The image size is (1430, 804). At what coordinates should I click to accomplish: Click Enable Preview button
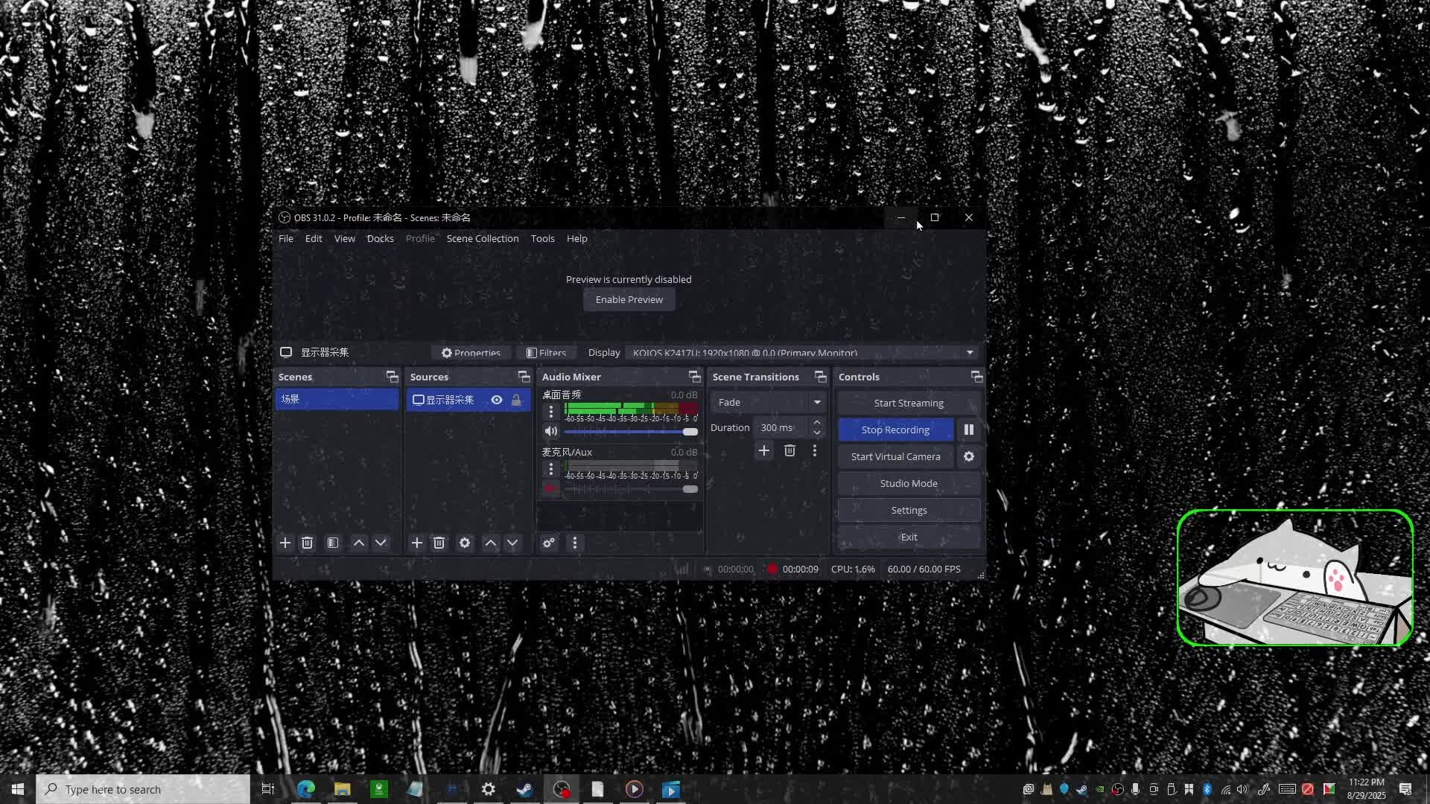click(x=629, y=299)
